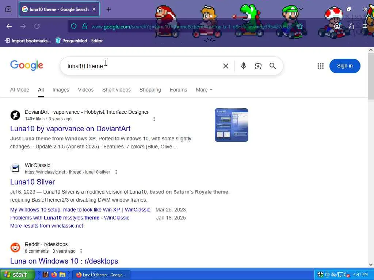Launch Firefox from quick launch bar
Image resolution: width=374 pixels, height=280 pixels.
click(54, 275)
